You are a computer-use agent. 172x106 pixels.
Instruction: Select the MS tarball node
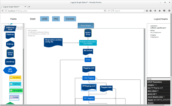[x=88, y=52]
